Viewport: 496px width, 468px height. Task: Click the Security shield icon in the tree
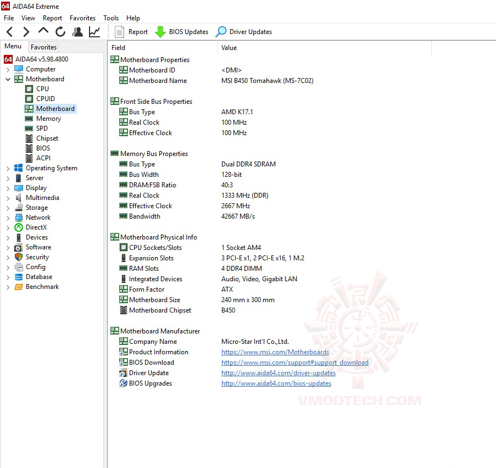[x=19, y=257]
